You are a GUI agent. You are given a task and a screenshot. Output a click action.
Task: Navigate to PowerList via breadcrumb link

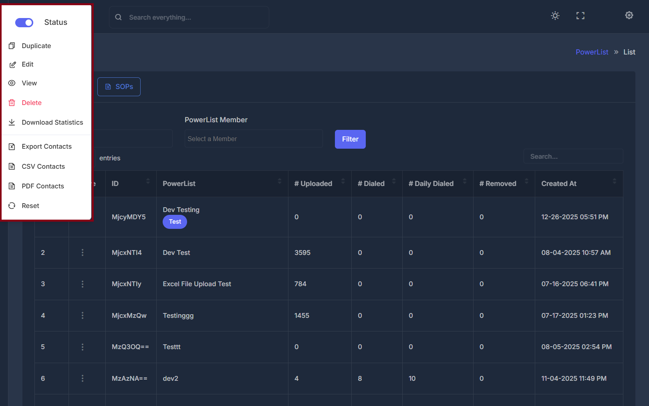[x=592, y=52]
